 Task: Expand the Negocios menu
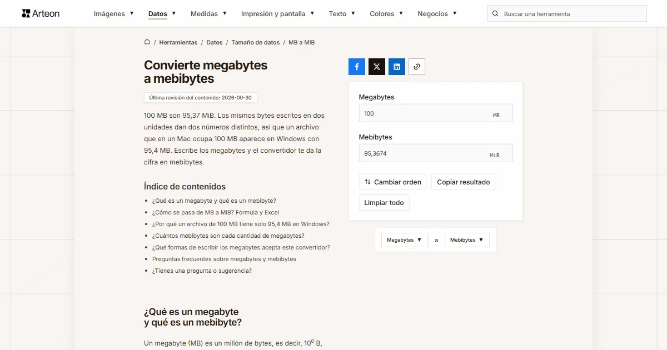click(x=437, y=14)
